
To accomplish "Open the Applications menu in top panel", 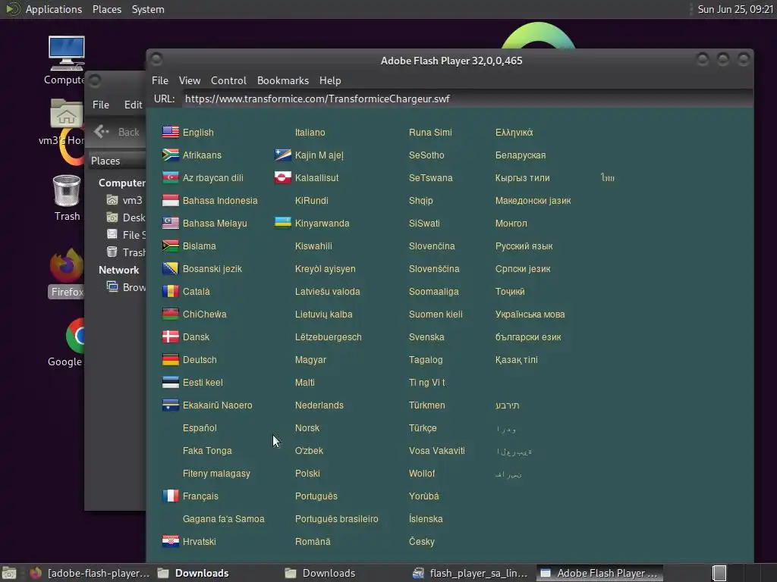I will [x=54, y=9].
